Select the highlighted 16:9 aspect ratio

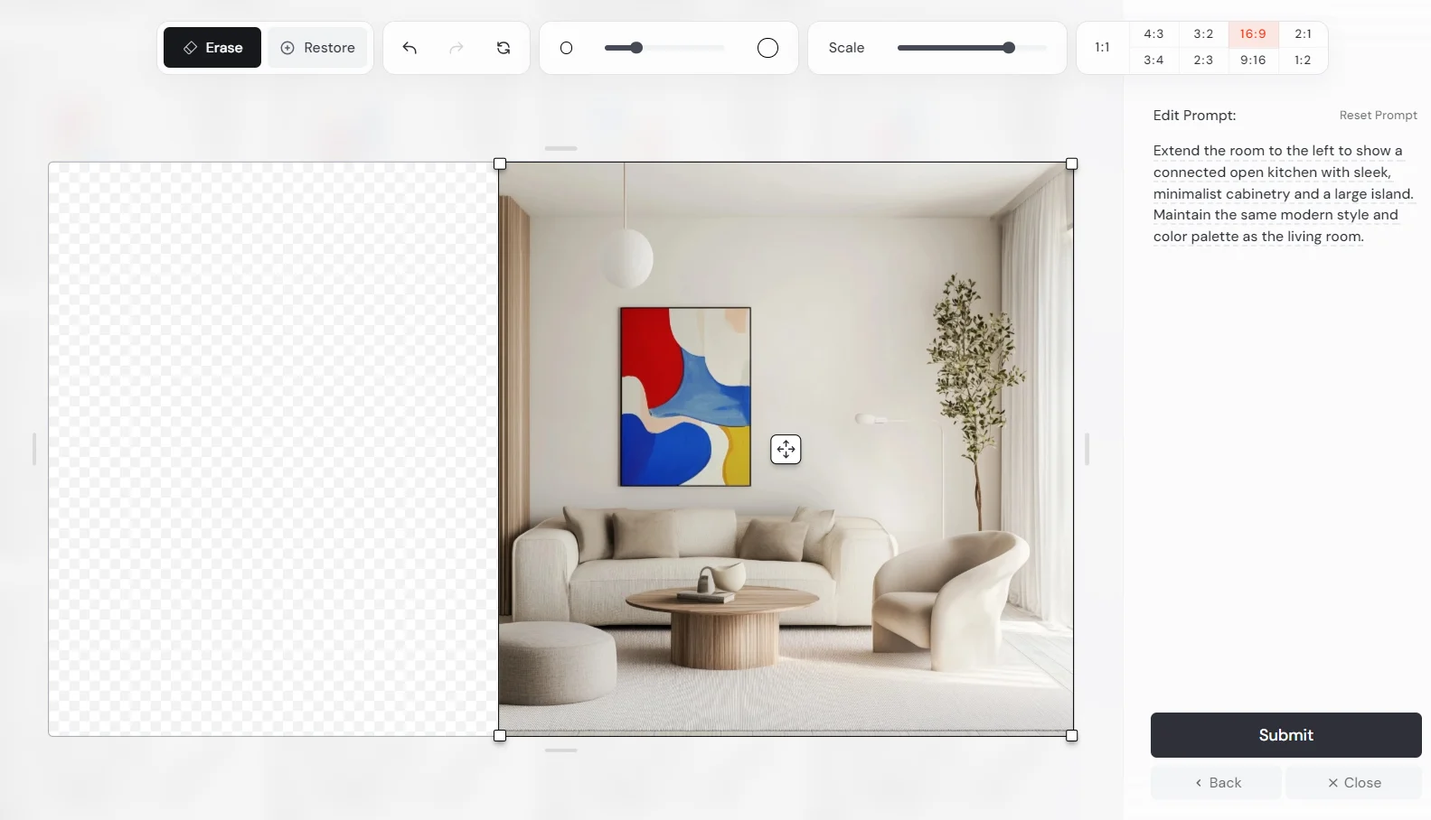pos(1253,34)
